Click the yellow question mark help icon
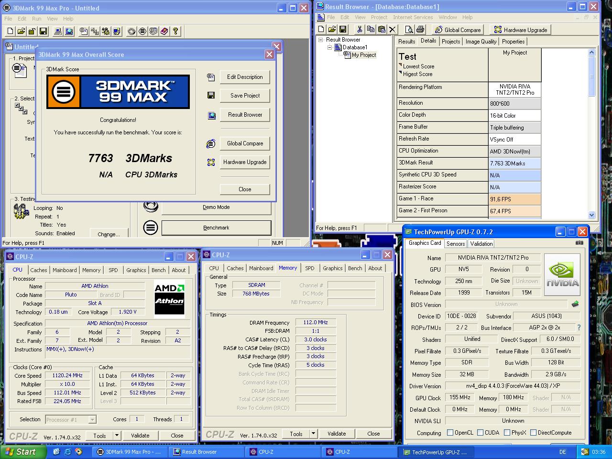 [x=175, y=32]
